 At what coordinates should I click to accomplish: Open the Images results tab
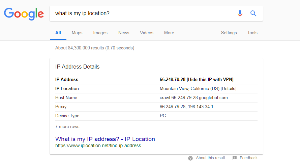100,33
